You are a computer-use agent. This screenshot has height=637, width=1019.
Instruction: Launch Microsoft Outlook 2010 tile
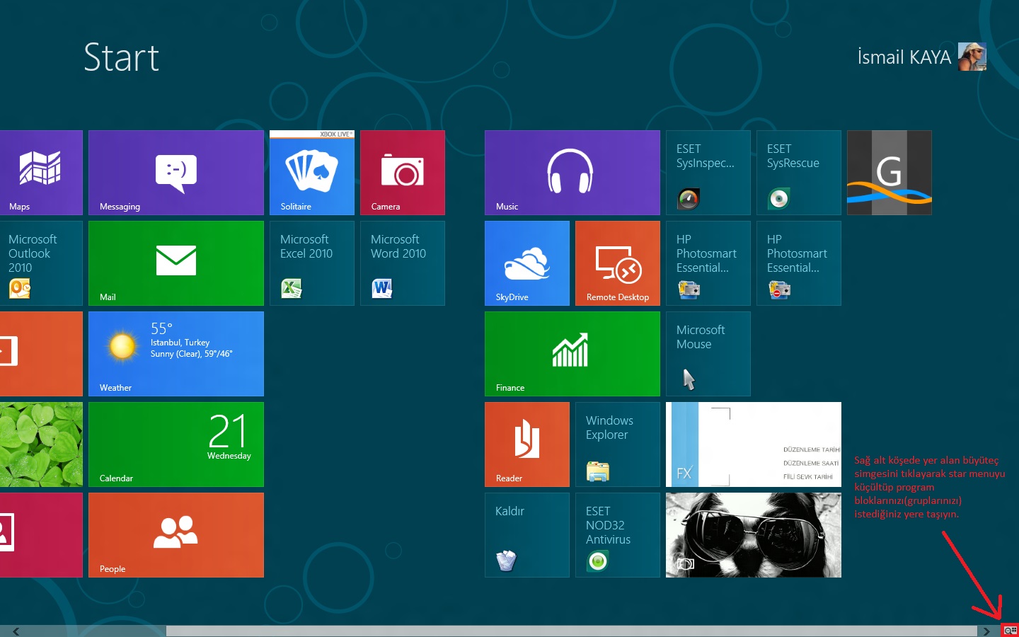pos(41,263)
